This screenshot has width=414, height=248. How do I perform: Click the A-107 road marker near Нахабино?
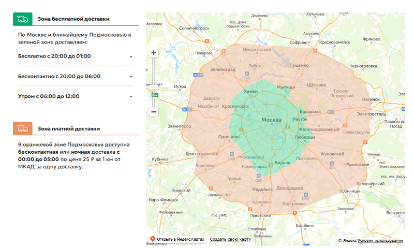188,109
